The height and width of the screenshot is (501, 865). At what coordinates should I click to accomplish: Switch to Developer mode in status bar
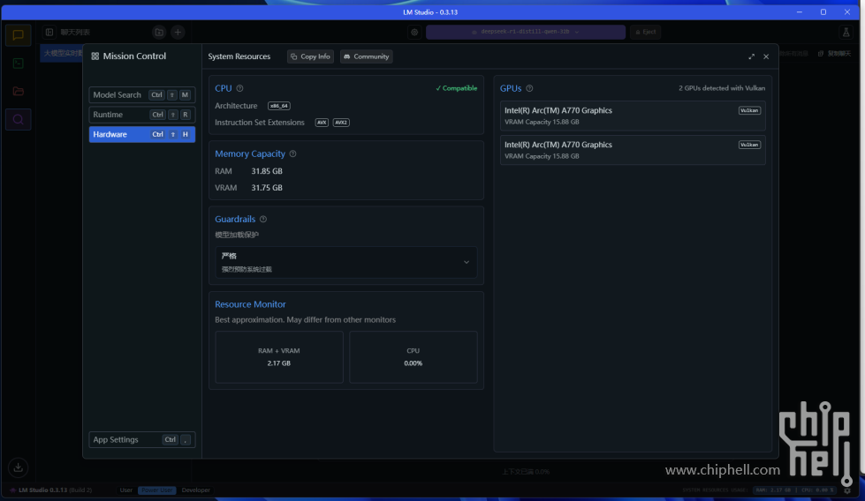click(x=196, y=490)
